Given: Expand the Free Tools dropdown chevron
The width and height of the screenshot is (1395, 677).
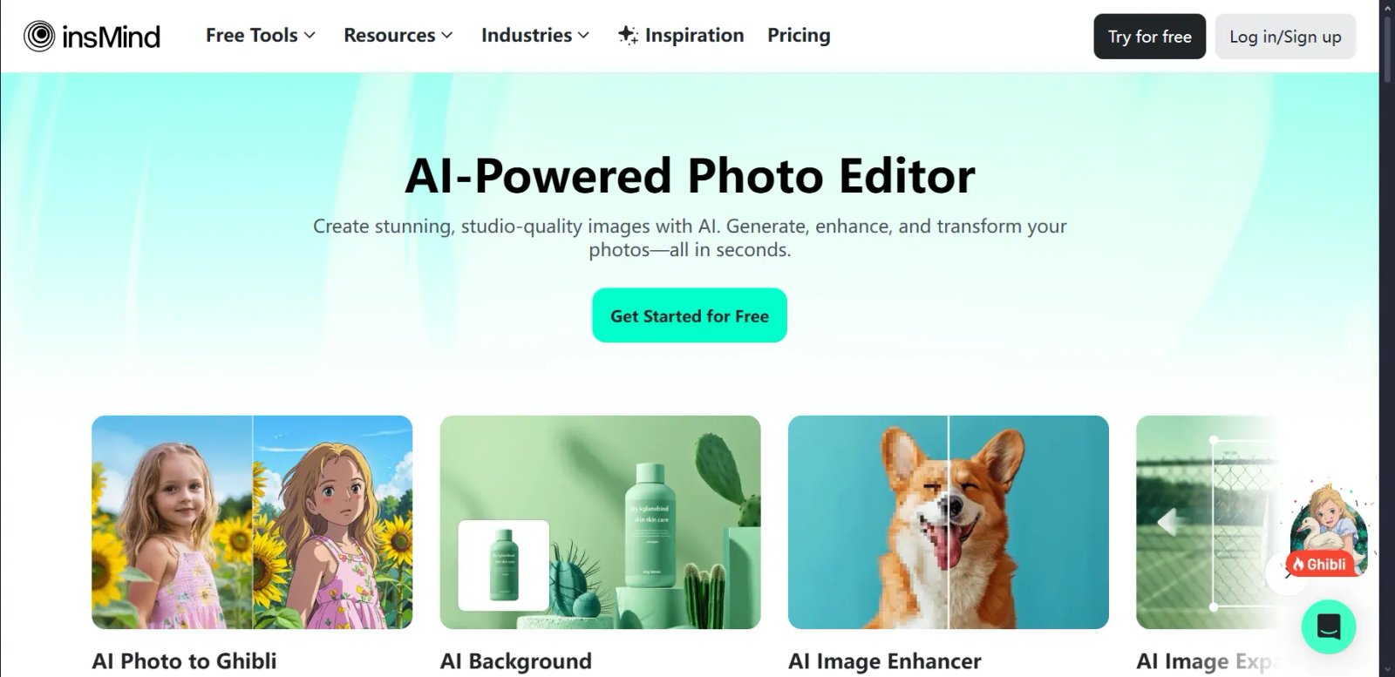Looking at the screenshot, I should pyautogui.click(x=310, y=36).
